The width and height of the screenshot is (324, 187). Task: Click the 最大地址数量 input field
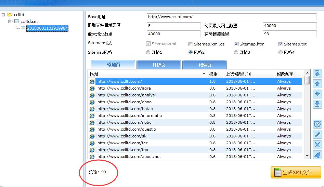pos(173,34)
